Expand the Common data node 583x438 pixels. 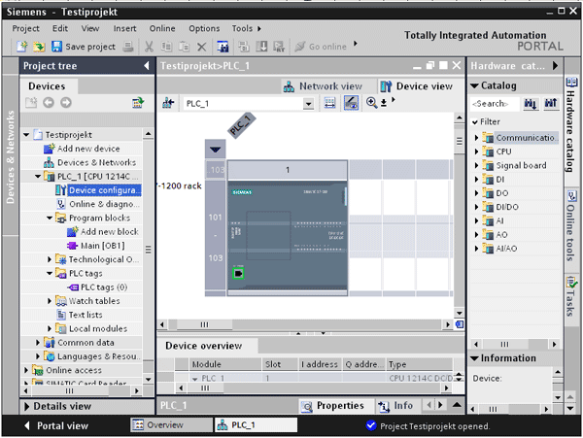pyautogui.click(x=38, y=343)
